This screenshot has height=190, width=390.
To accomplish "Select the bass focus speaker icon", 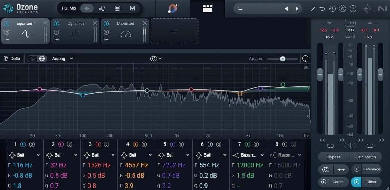I will (132, 8).
